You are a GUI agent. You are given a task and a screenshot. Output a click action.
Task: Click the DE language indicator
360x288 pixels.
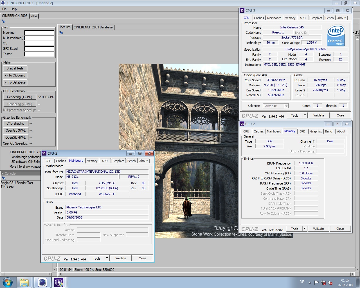point(302,282)
